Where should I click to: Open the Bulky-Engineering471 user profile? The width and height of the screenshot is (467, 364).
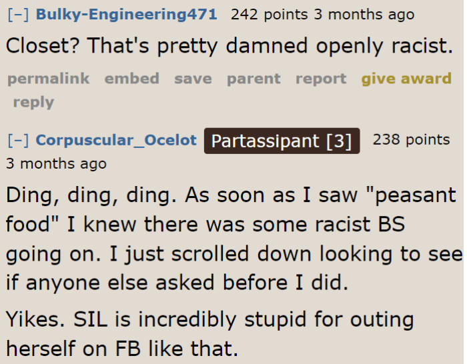(126, 15)
